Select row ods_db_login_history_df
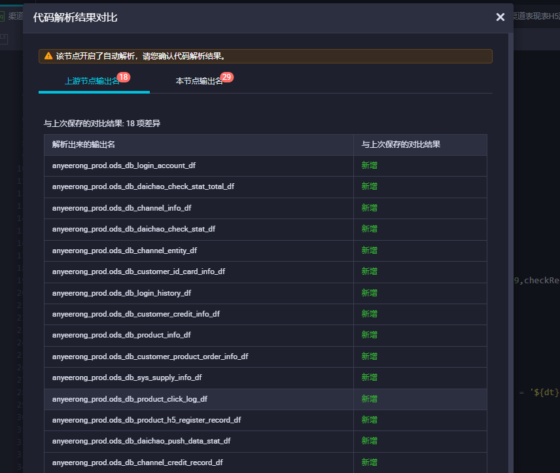This screenshot has height=473, width=560. 266,293
